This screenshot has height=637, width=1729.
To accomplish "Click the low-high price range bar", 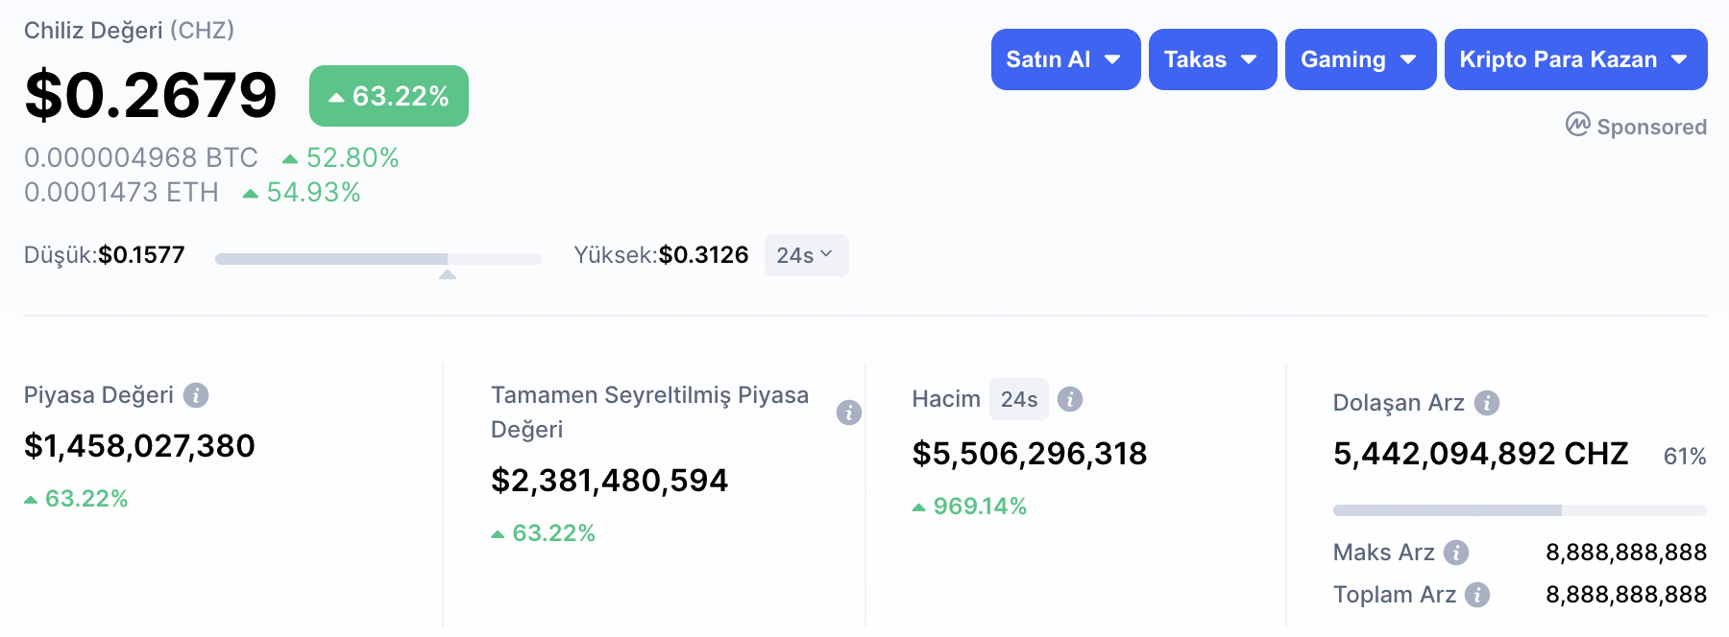I will pyautogui.click(x=378, y=259).
